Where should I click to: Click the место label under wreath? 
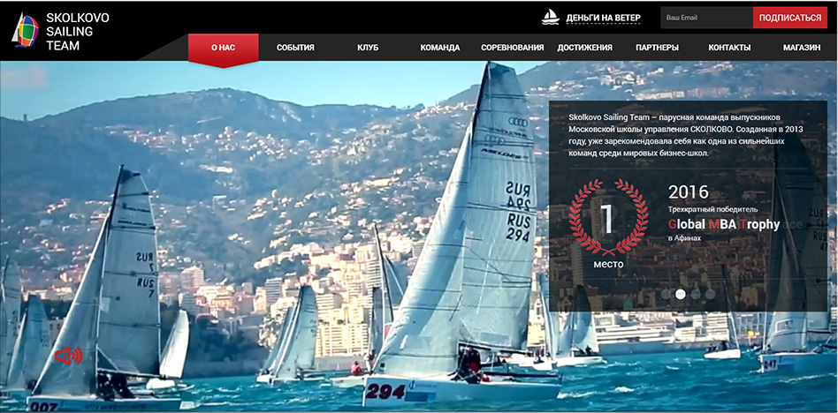608,264
